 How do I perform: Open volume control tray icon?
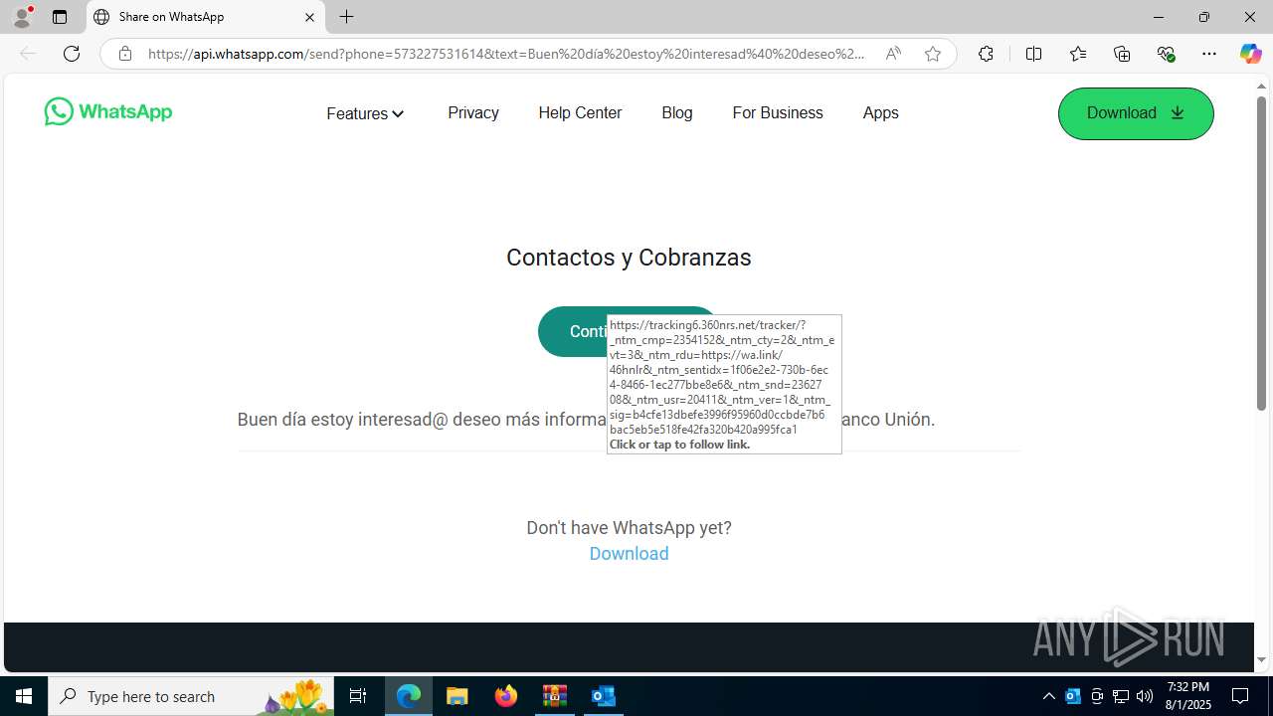(1145, 696)
